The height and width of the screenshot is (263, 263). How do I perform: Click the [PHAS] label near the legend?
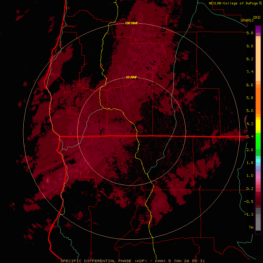[x=247, y=20]
